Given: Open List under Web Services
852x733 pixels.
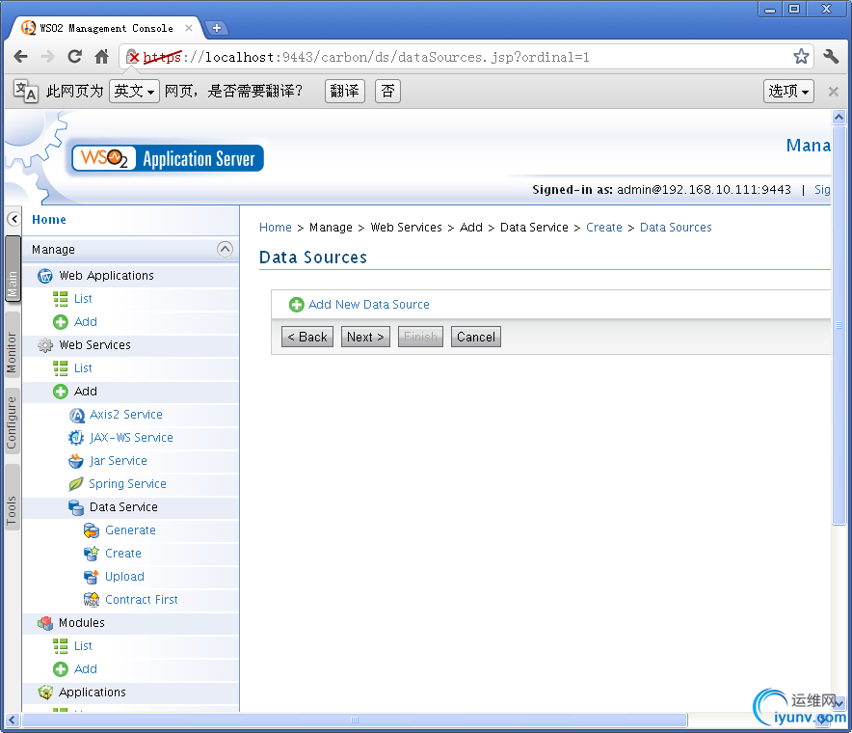Looking at the screenshot, I should pyautogui.click(x=83, y=368).
